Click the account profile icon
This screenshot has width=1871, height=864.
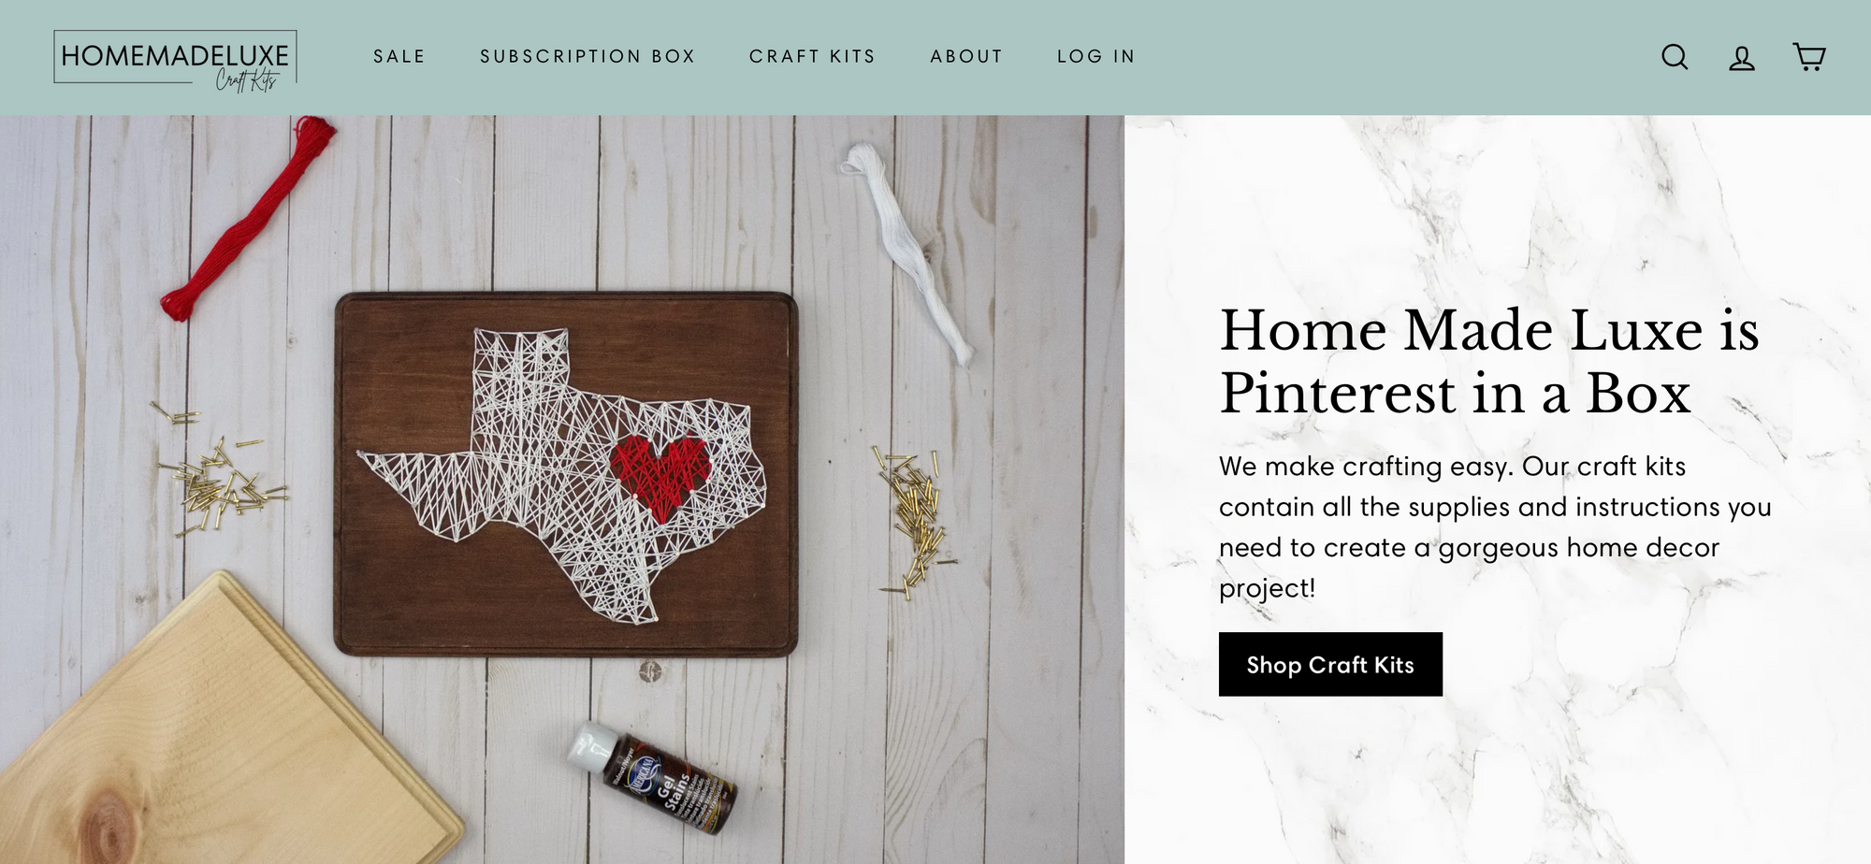tap(1741, 58)
